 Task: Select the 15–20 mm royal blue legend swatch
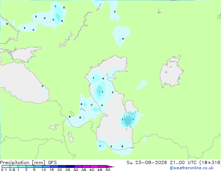click(54, 166)
